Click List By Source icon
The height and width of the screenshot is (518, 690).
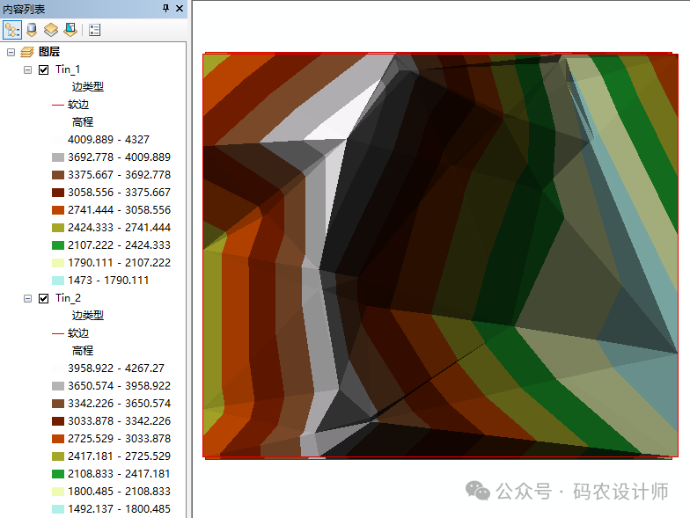[x=32, y=29]
